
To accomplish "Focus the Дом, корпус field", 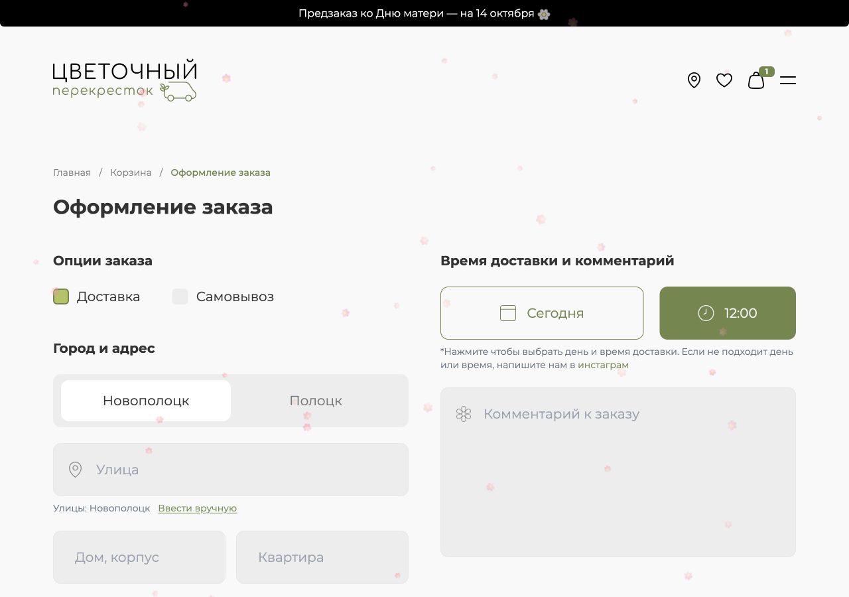I will pyautogui.click(x=139, y=557).
